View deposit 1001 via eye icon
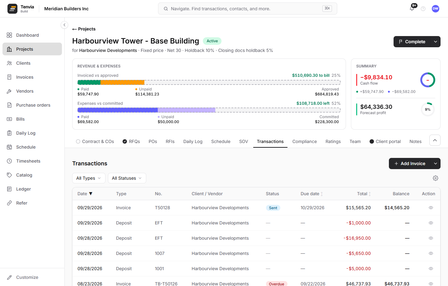 point(431,269)
